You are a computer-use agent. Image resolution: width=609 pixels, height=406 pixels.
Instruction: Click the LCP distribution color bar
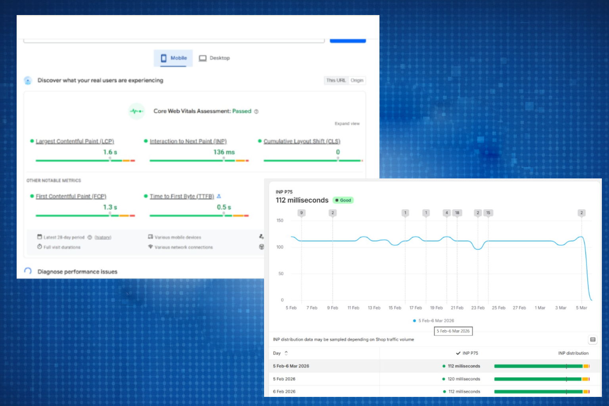coord(86,160)
